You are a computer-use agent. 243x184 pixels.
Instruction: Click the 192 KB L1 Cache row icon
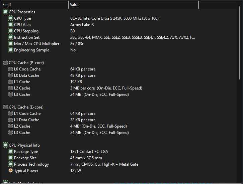(10, 81)
